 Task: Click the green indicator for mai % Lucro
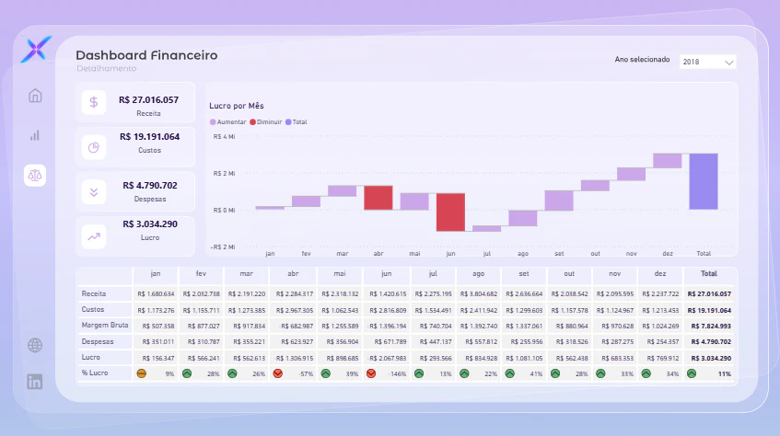[x=325, y=373]
